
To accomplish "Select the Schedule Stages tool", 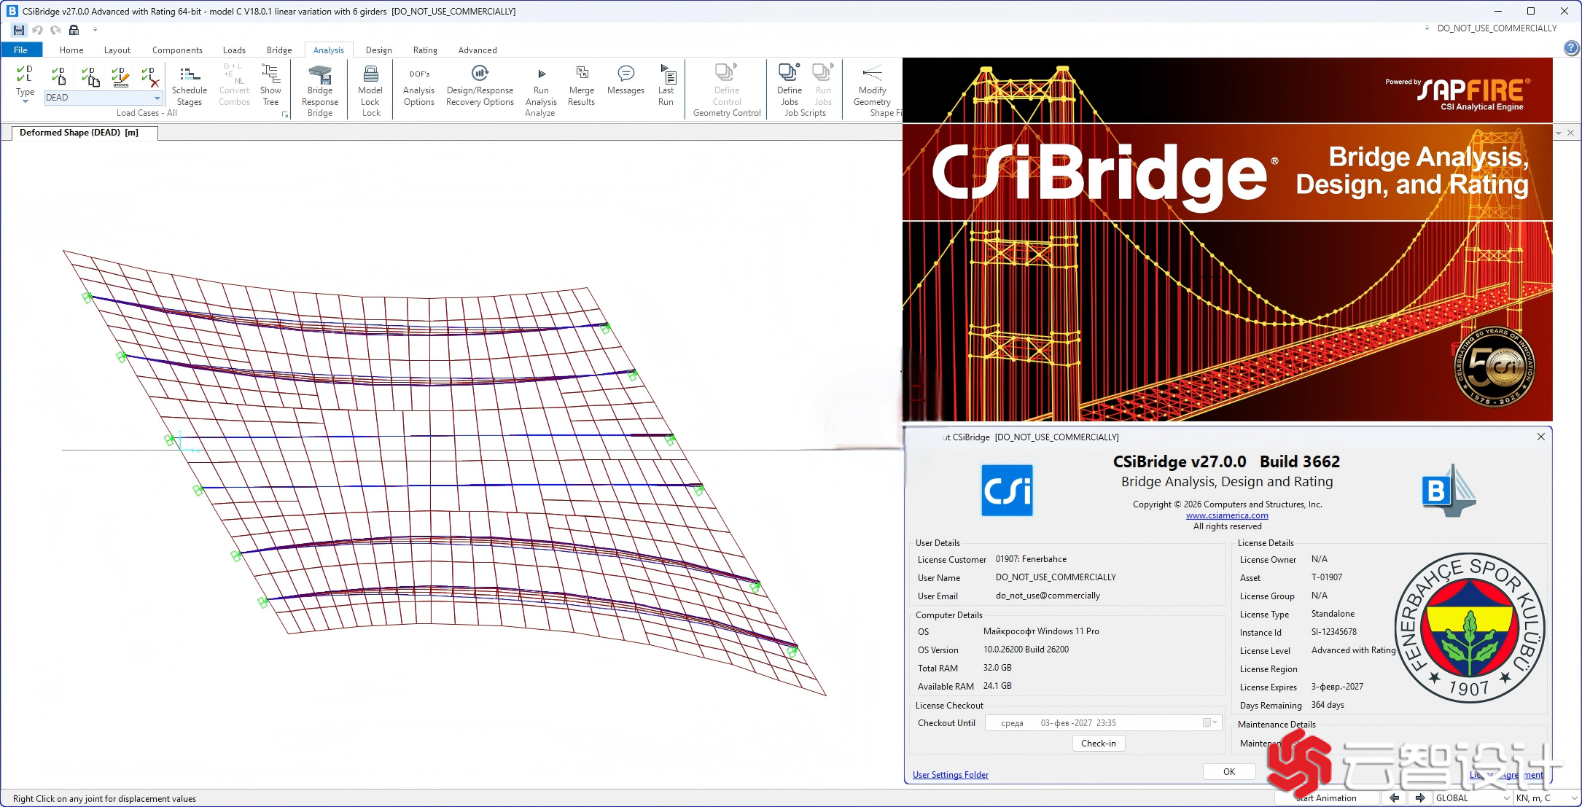I will (190, 86).
